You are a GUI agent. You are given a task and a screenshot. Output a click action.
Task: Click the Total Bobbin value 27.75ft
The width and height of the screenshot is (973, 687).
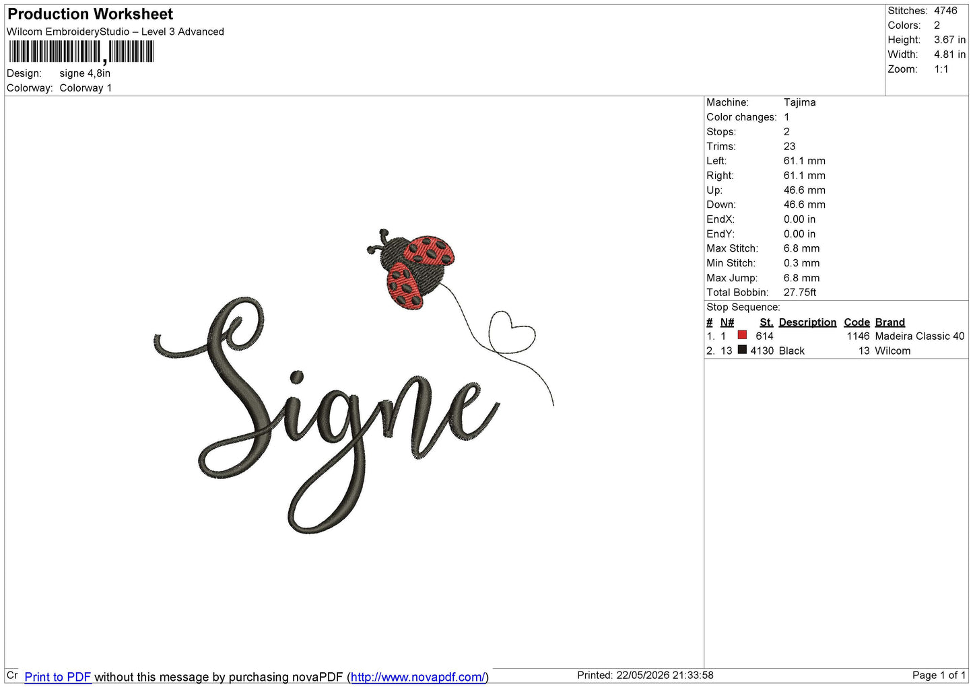click(x=800, y=292)
